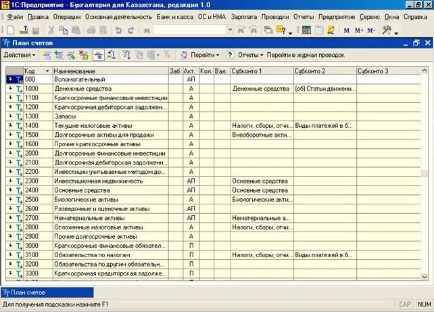This screenshot has height=312, width=434.
Task: Open the Файл menu
Action: click(15, 17)
